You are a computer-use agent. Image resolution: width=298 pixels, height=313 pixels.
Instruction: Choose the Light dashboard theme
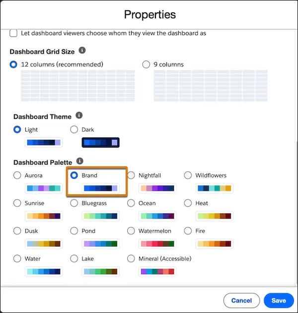tap(17, 130)
